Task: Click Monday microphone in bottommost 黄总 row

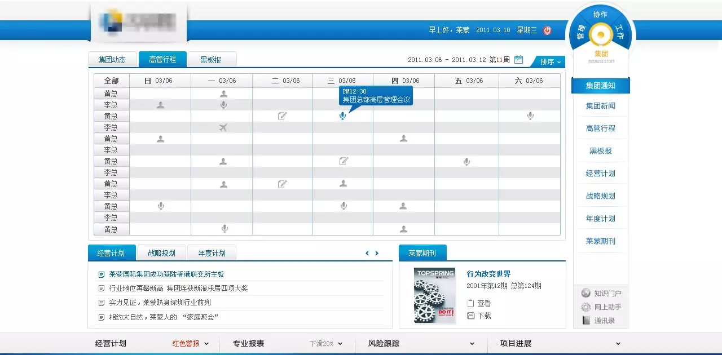Action: [x=224, y=229]
